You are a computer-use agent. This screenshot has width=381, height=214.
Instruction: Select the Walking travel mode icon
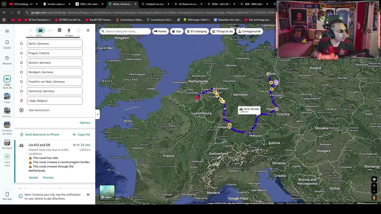[x=69, y=30]
